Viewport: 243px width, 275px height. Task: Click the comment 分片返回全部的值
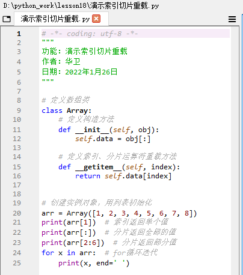(x=141, y=232)
